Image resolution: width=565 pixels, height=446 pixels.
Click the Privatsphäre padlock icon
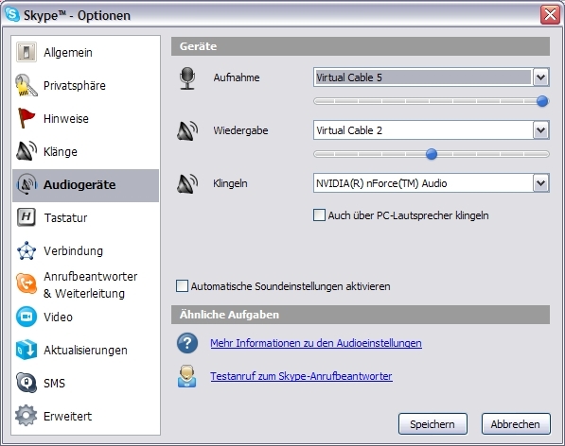click(x=26, y=85)
